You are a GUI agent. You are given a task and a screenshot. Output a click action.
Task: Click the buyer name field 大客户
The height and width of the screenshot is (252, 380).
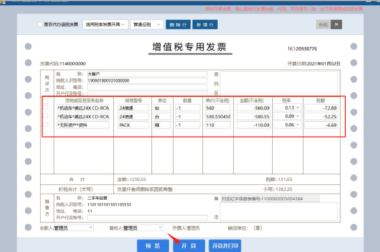click(147, 74)
